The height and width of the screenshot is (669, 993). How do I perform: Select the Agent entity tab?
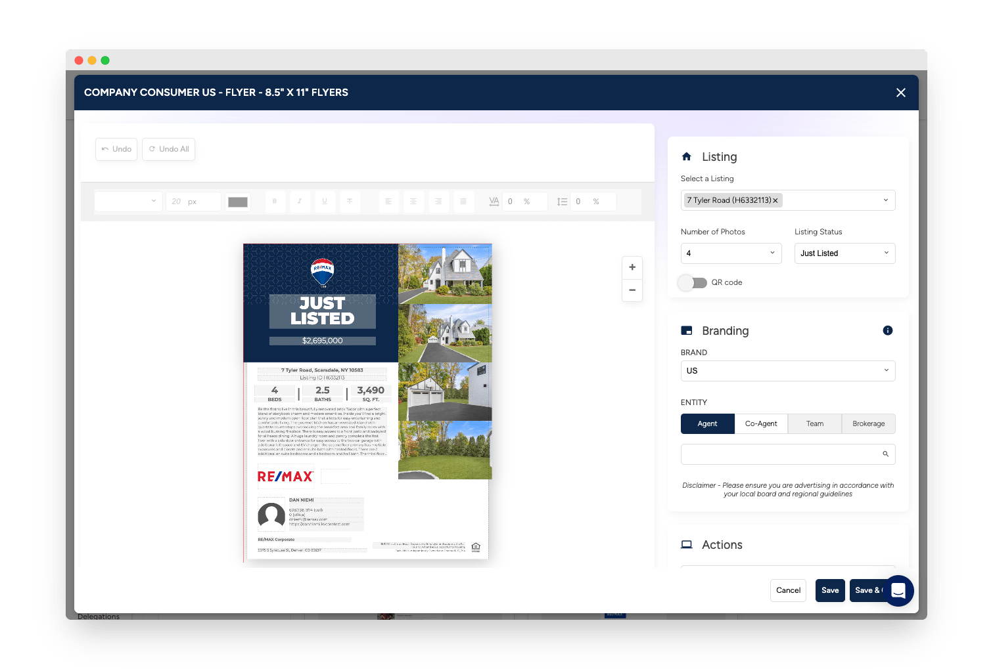(708, 424)
